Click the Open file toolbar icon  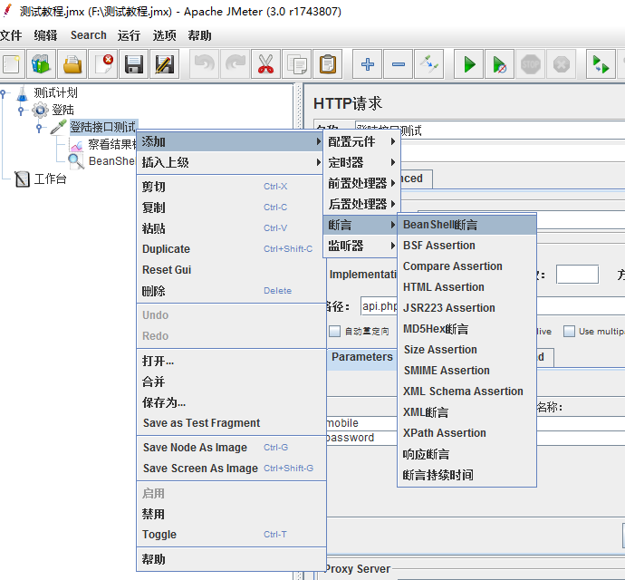click(x=72, y=63)
